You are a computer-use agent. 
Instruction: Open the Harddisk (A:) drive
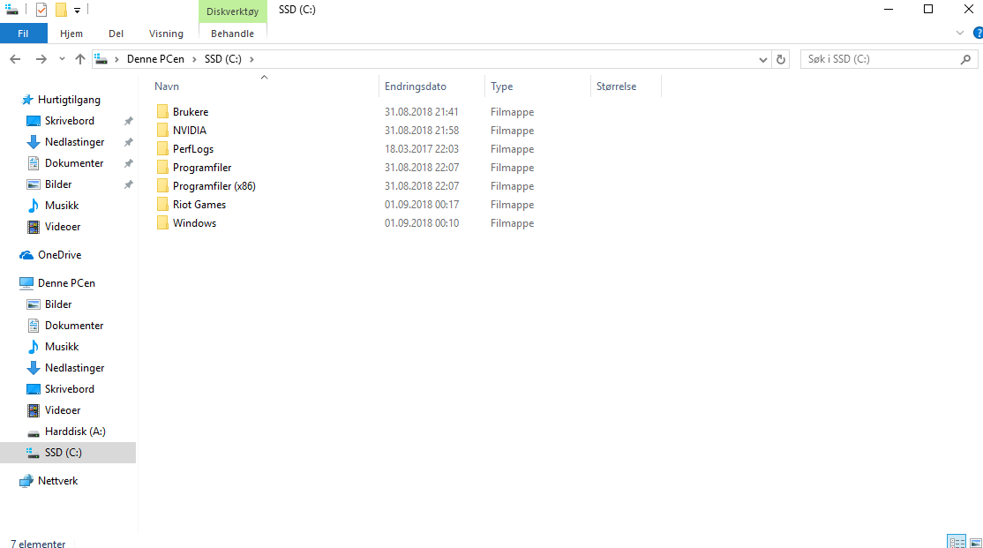point(75,432)
